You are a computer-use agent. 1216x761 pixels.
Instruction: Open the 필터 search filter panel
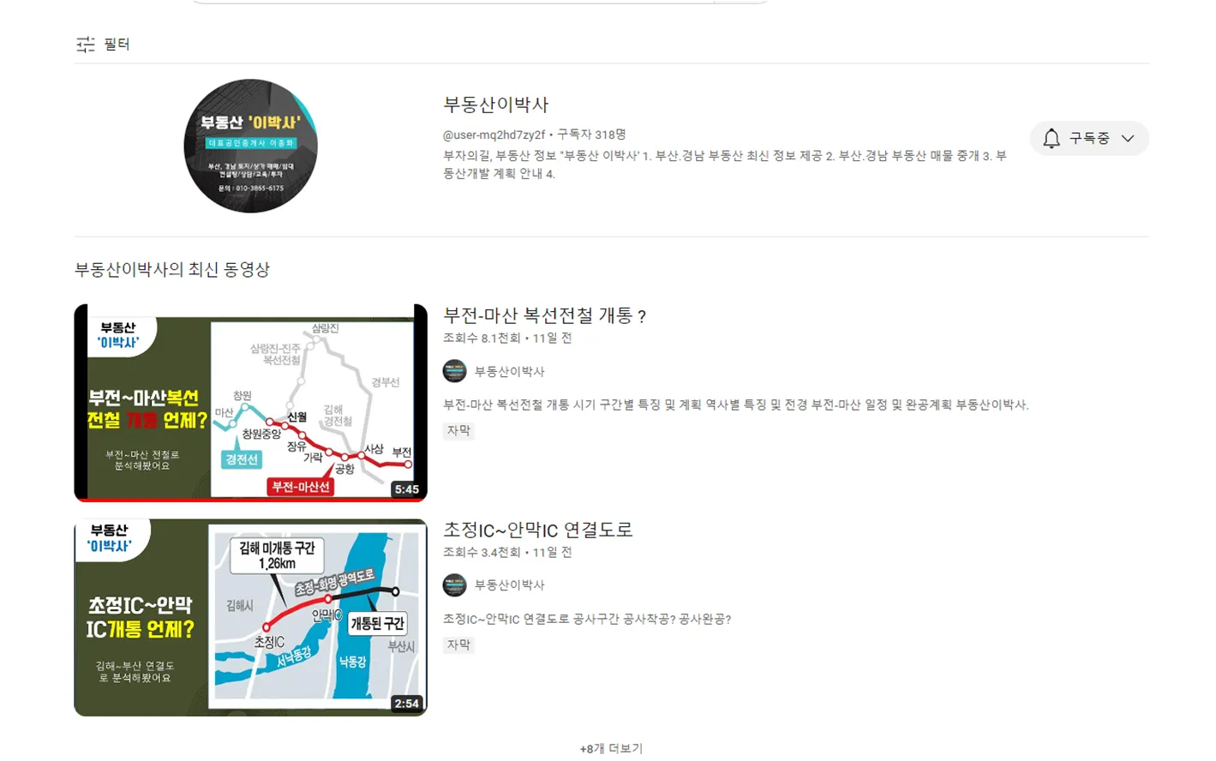[x=101, y=44]
